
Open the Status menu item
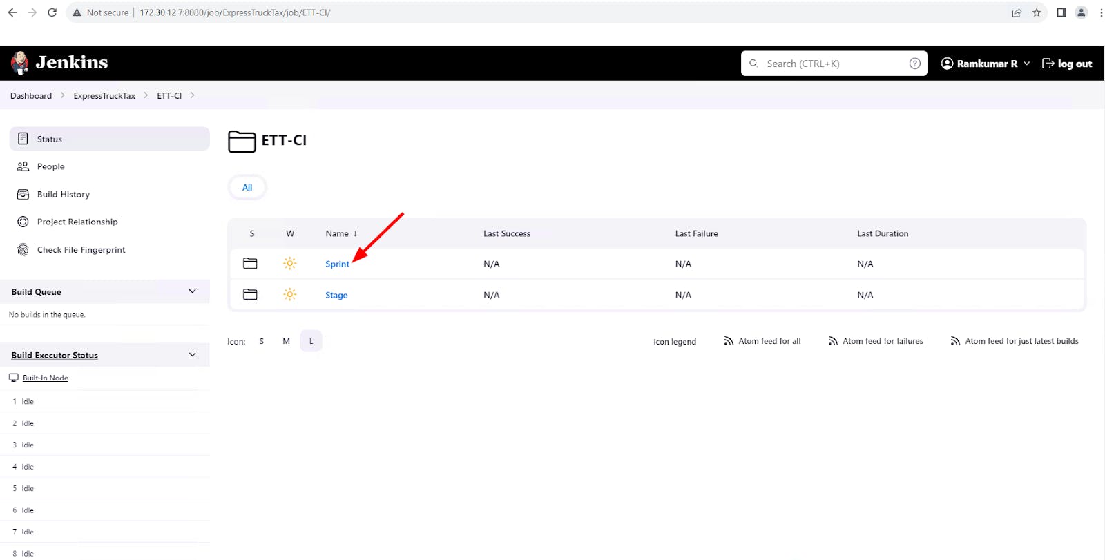(110, 139)
